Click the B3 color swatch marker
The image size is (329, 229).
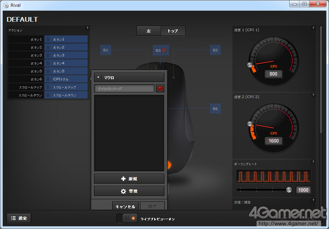164,50
